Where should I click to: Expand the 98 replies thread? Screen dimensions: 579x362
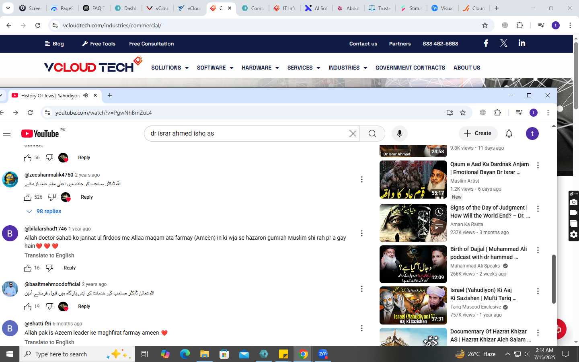click(44, 211)
